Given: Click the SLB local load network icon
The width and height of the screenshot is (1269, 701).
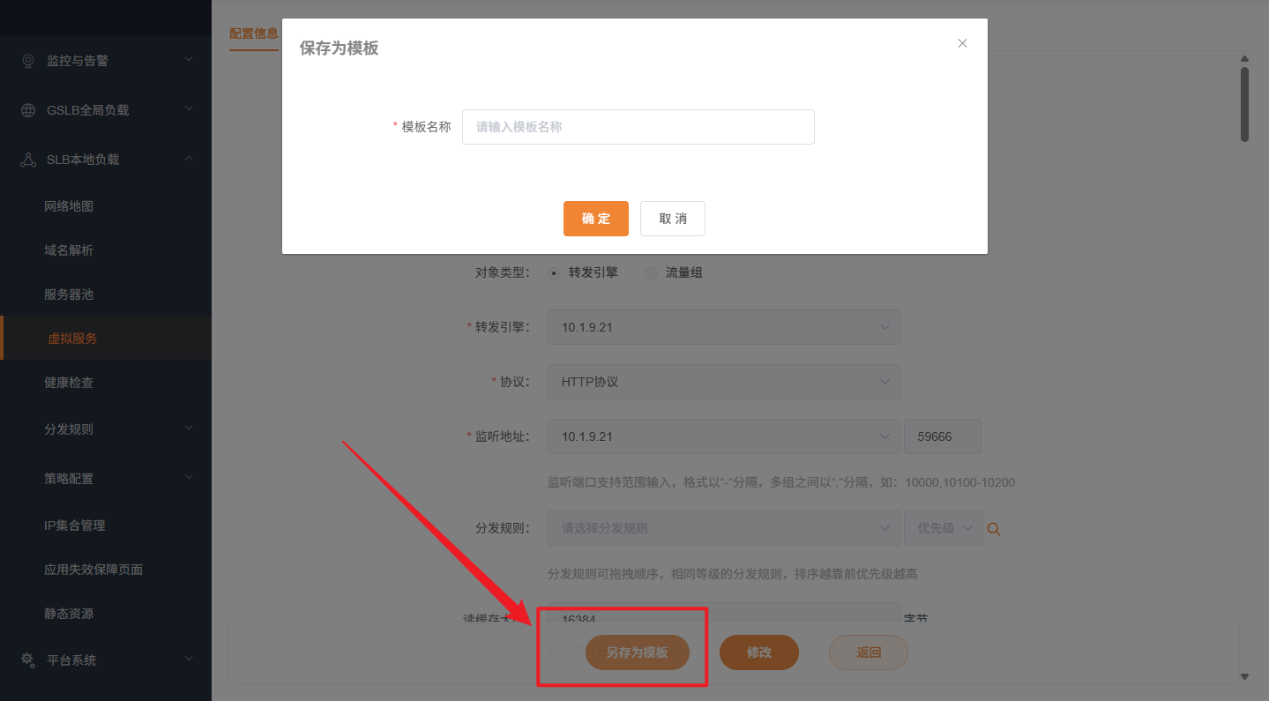Looking at the screenshot, I should coord(28,160).
